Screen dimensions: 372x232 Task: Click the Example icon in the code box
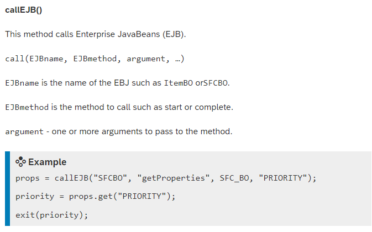pyautogui.click(x=20, y=162)
